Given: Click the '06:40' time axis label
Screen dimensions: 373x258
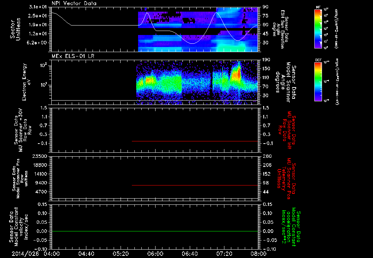Looking at the screenshot, I should (x=190, y=254).
